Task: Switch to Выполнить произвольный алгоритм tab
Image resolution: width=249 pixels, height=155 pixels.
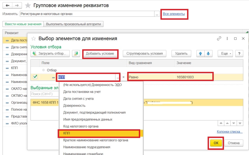Action: point(73,24)
